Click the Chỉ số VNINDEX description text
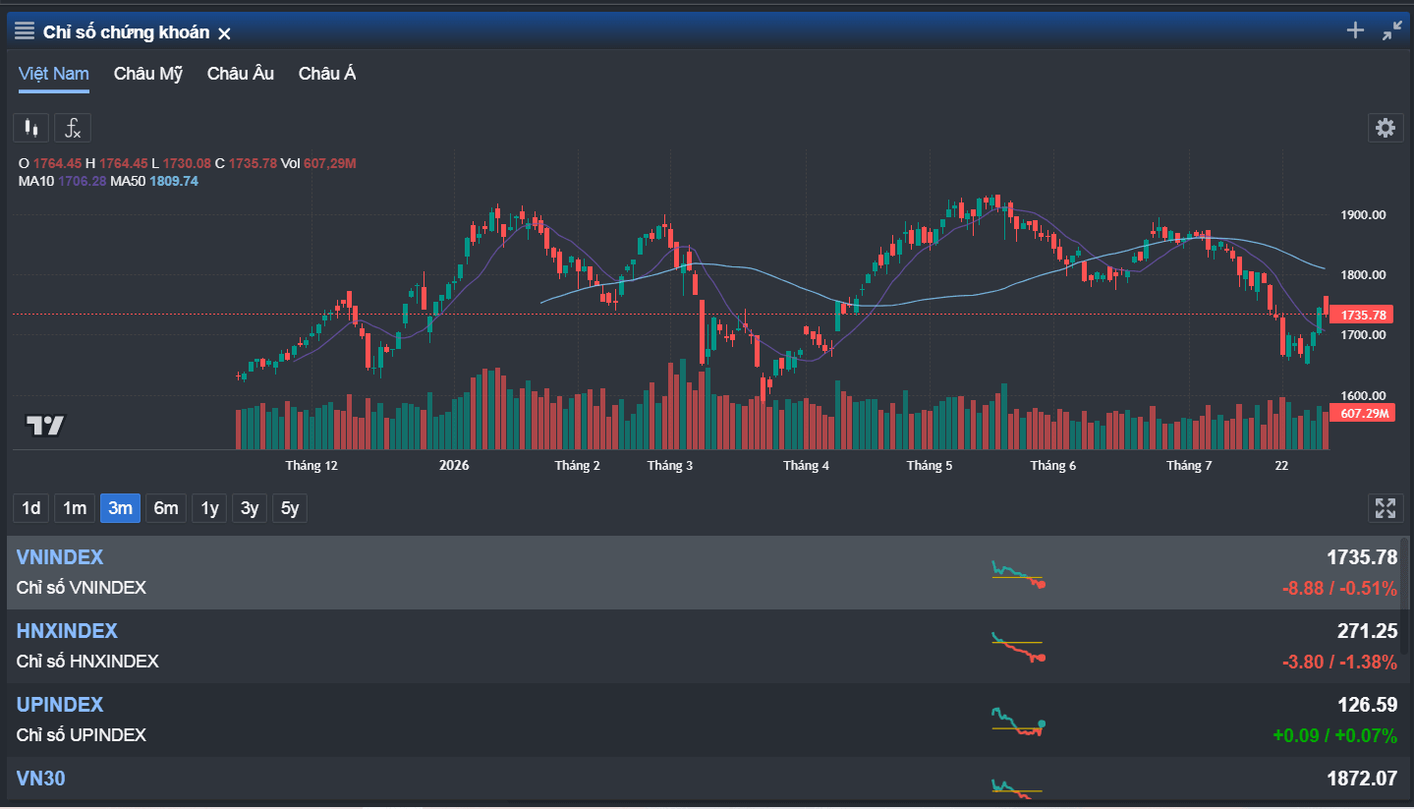This screenshot has height=809, width=1414. point(82,588)
